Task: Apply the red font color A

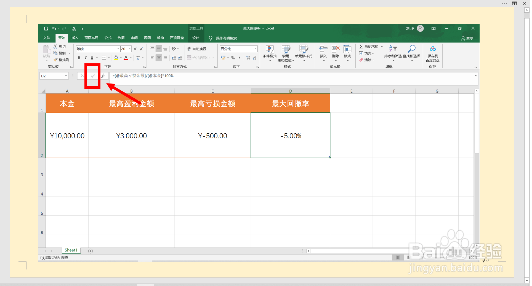Action: pos(126,58)
